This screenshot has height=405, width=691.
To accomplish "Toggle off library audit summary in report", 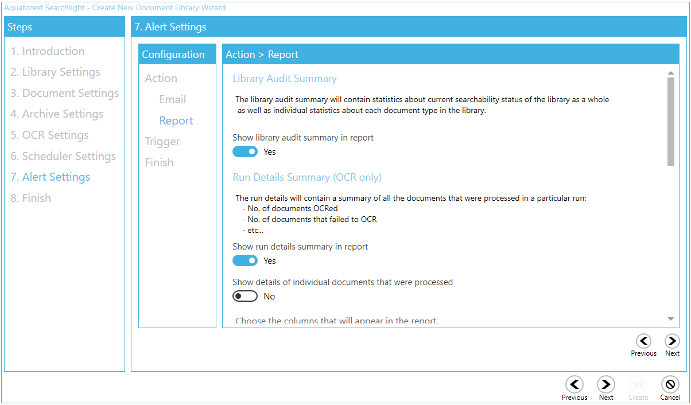I will coord(245,152).
